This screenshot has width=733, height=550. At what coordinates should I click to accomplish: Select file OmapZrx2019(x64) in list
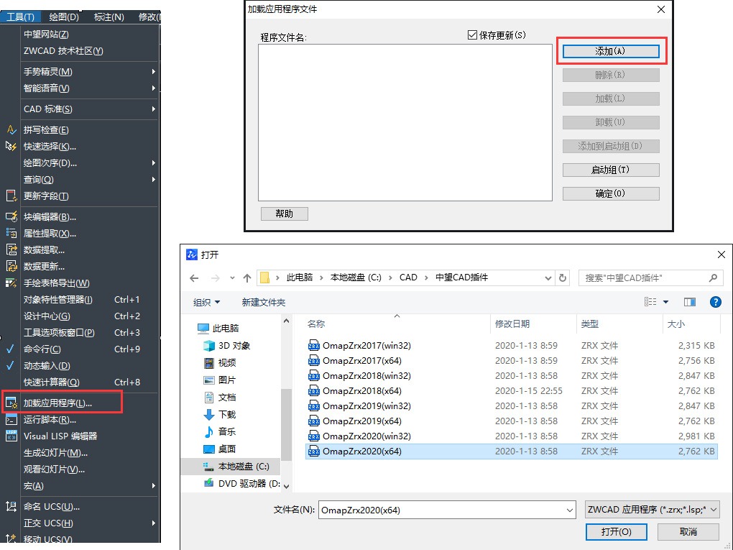coord(361,421)
